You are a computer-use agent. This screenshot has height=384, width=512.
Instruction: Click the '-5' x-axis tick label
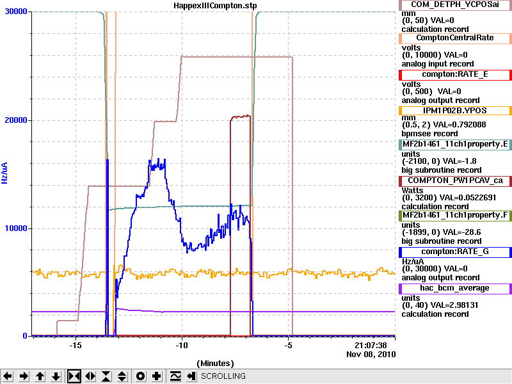(x=288, y=346)
